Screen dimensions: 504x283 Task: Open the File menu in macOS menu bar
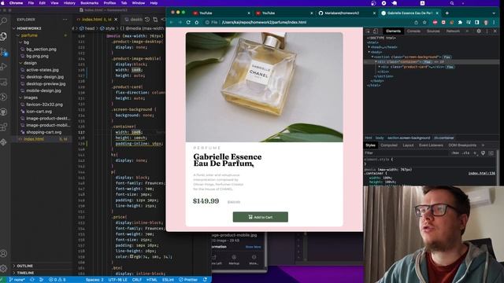pos(31,3)
